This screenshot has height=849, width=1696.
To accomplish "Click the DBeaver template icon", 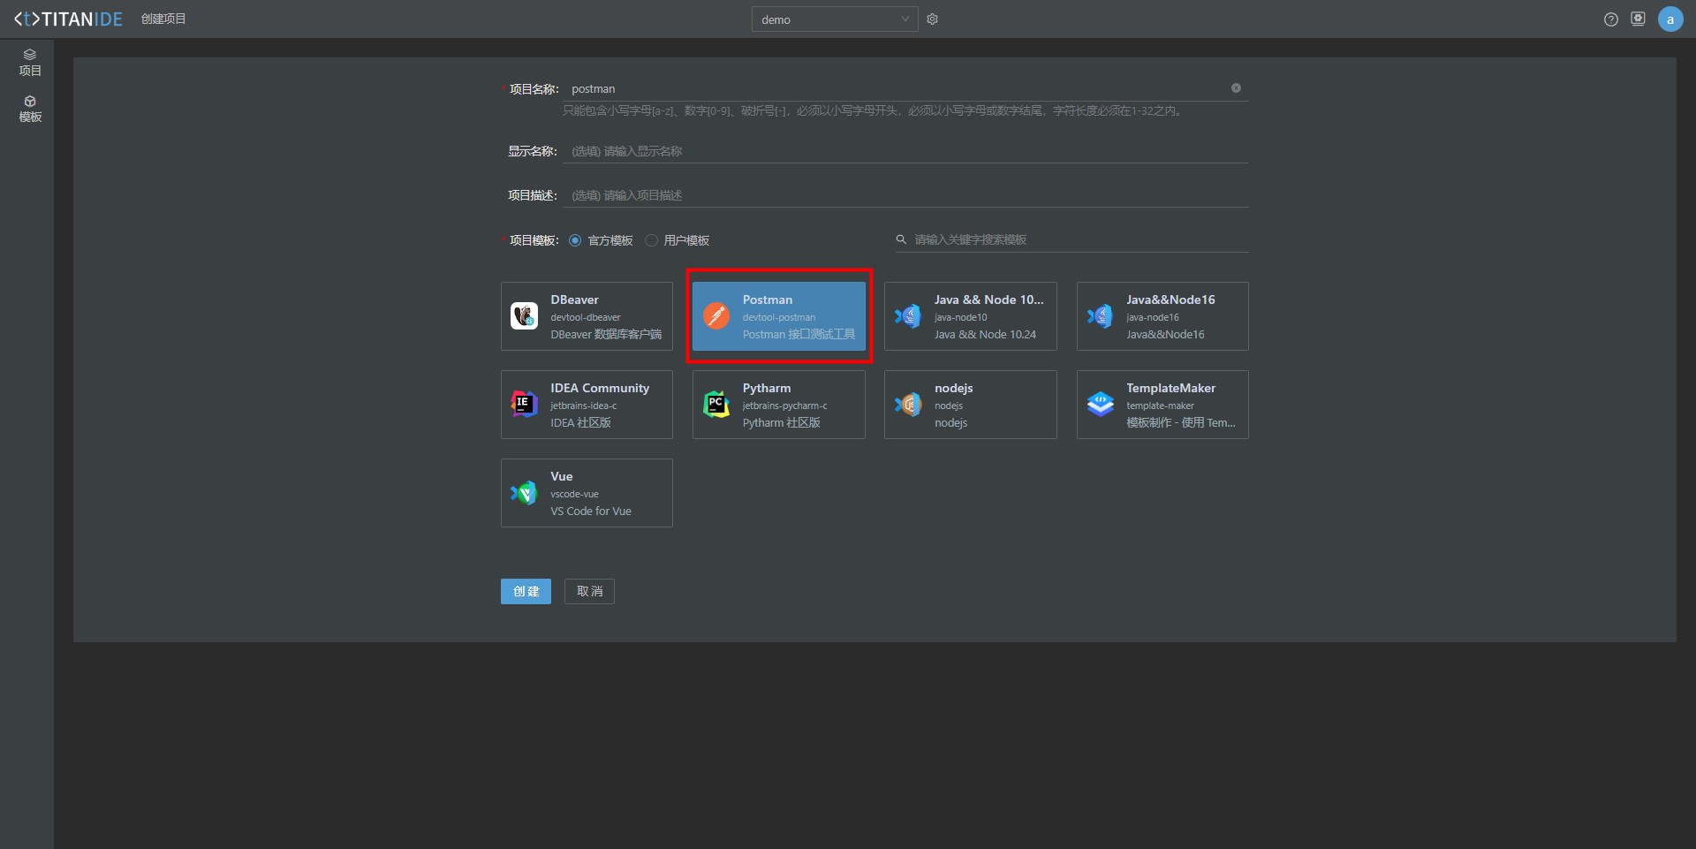I will click(x=524, y=315).
